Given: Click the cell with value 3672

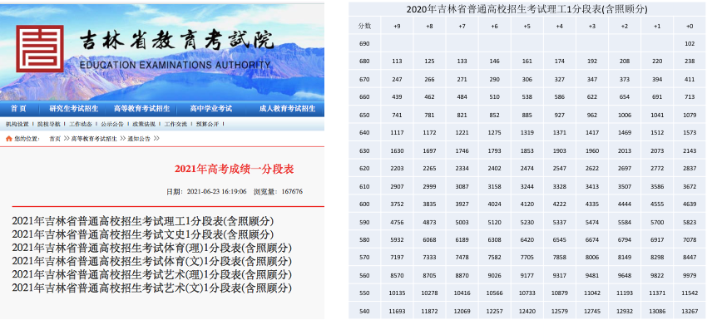Looking at the screenshot, I should 690,186.
